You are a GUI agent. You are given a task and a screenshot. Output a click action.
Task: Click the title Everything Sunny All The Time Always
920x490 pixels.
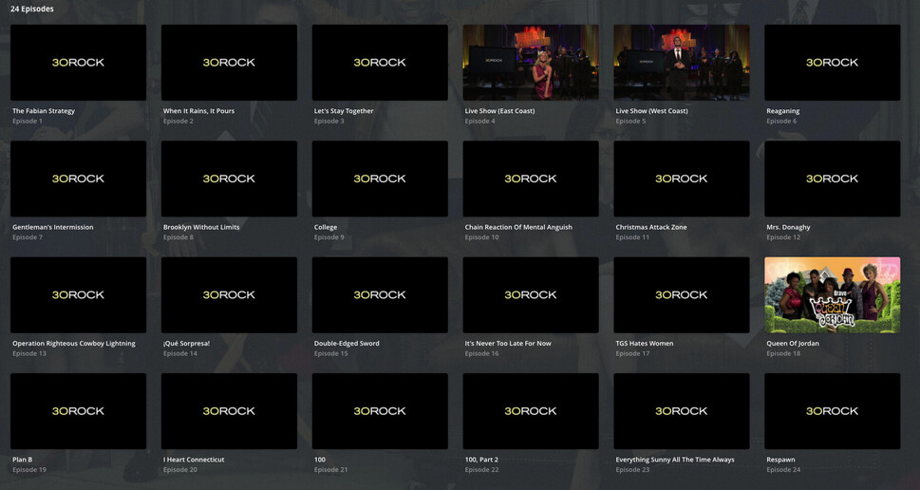point(675,460)
